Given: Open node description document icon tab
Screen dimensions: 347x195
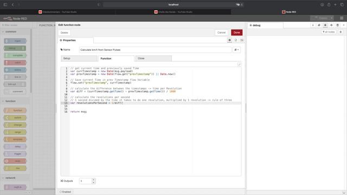Looking at the screenshot, I should pos(236,40).
